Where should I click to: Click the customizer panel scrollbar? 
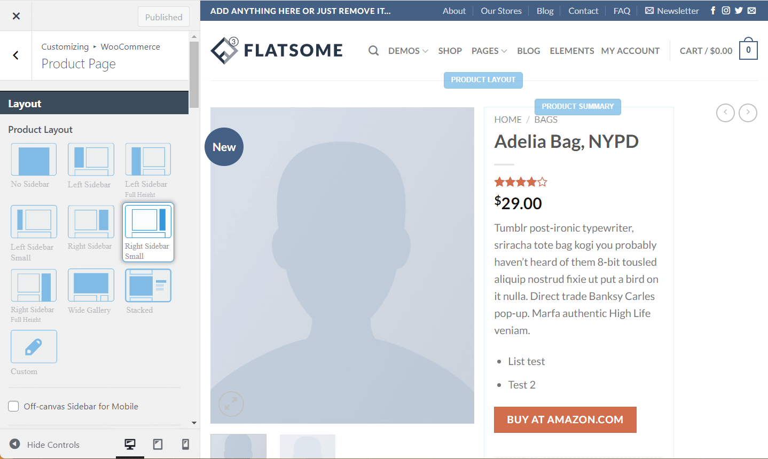coord(194,75)
